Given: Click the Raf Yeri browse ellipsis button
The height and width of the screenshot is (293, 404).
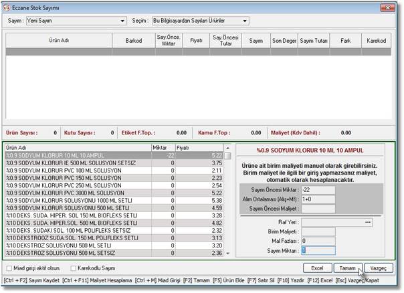Looking at the screenshot, I should [367, 221].
